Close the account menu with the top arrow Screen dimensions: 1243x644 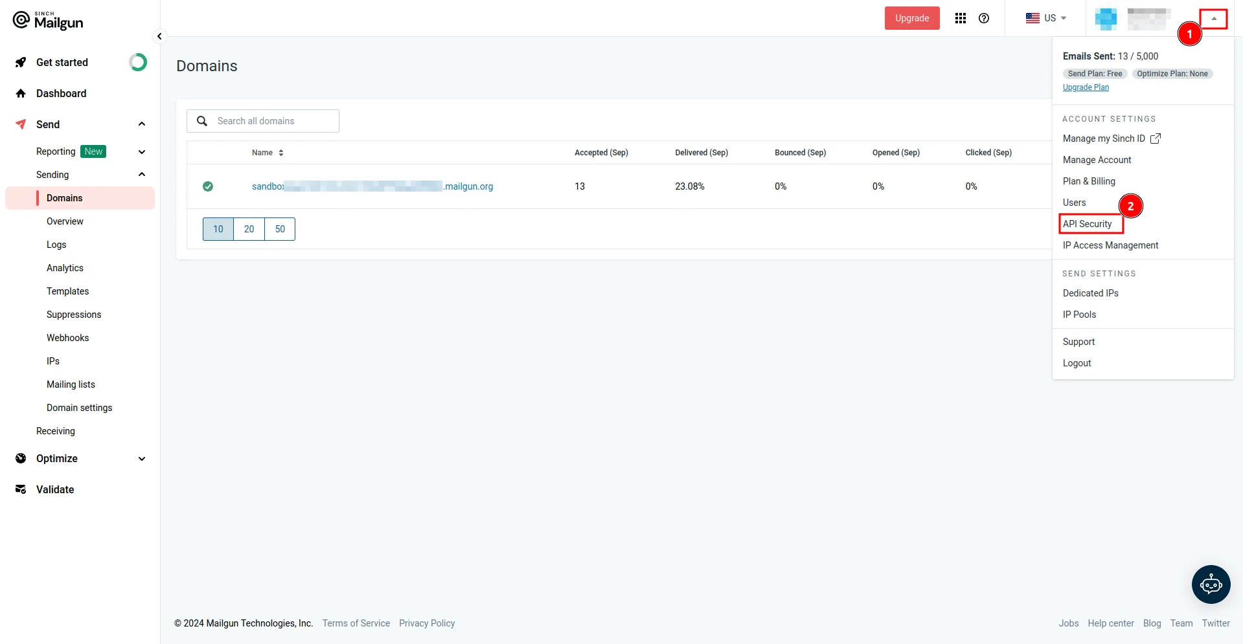1213,19
